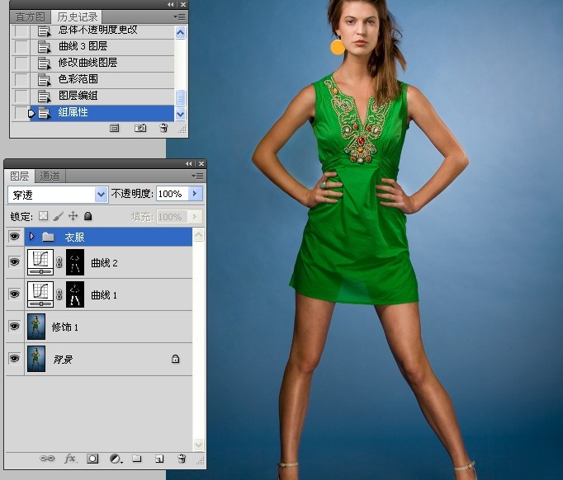Delete layer trash icon in layers panel
Image resolution: width=563 pixels, height=480 pixels.
pyautogui.click(x=182, y=458)
